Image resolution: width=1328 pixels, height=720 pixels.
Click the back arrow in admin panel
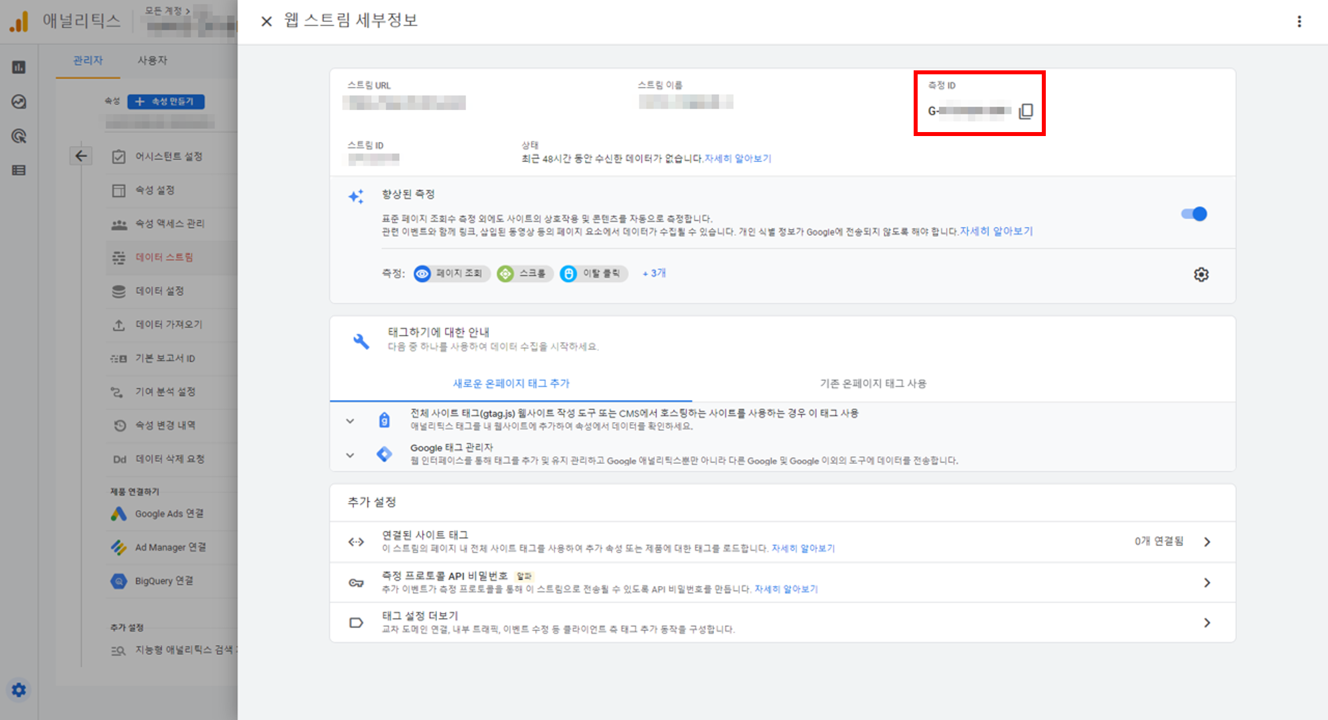click(x=81, y=156)
